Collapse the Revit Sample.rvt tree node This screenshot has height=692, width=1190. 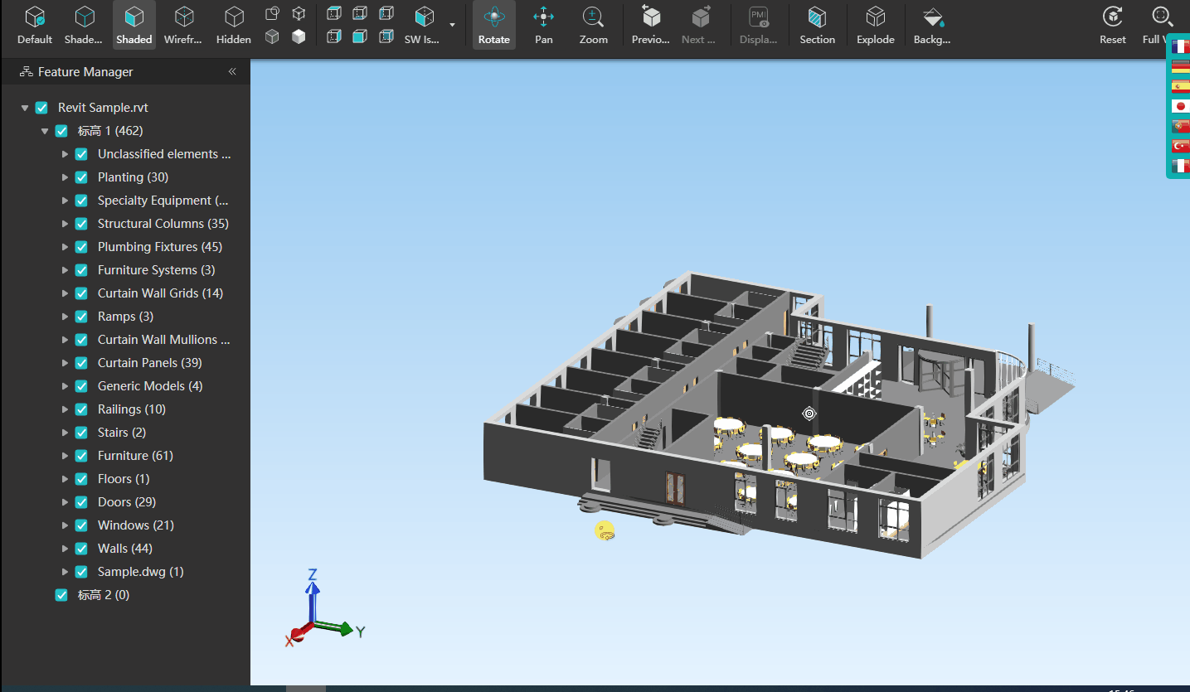tap(25, 108)
